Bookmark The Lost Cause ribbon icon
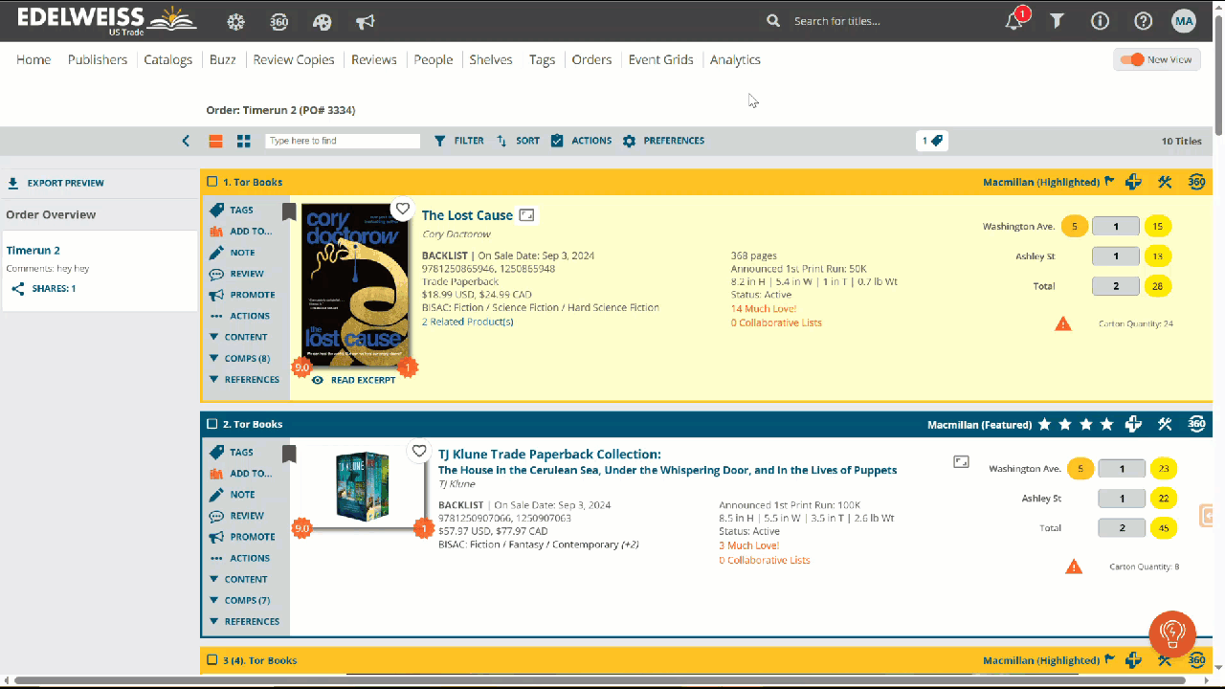The width and height of the screenshot is (1225, 689). click(289, 211)
